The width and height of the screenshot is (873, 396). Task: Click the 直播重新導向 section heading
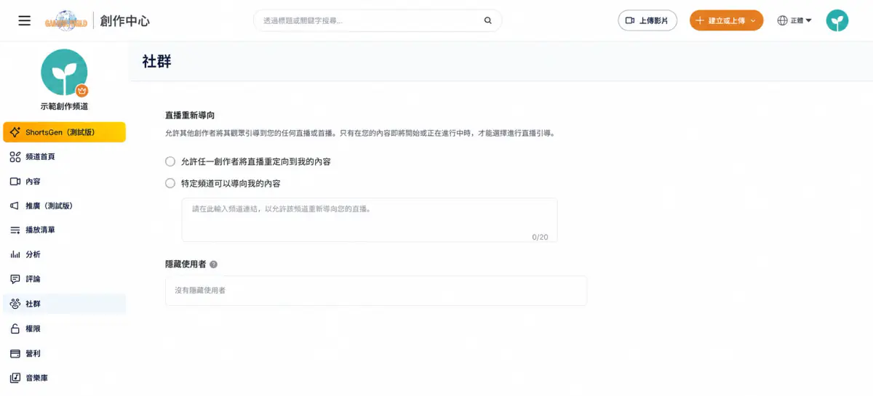tap(190, 116)
